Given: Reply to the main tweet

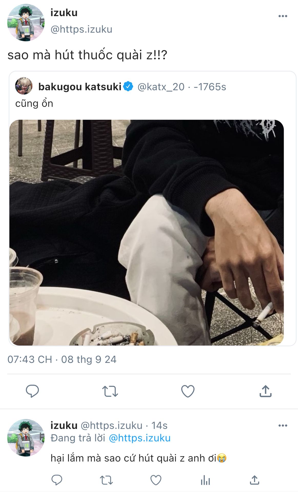Looking at the screenshot, I should tap(32, 391).
